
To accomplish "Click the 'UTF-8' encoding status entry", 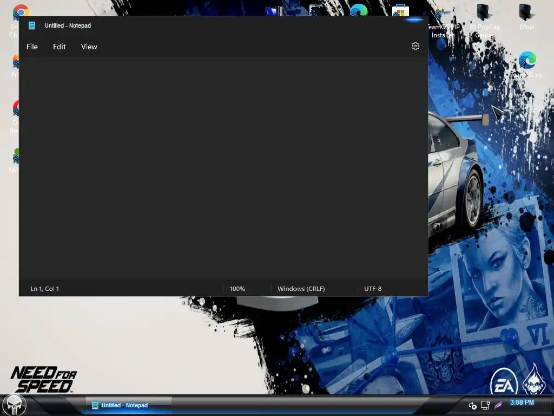I will tap(373, 289).
